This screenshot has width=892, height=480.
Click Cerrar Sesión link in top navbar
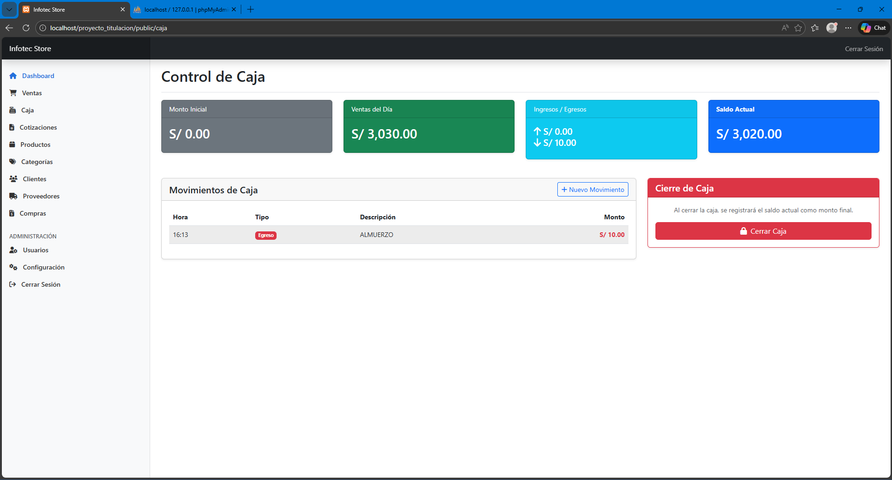[864, 49]
